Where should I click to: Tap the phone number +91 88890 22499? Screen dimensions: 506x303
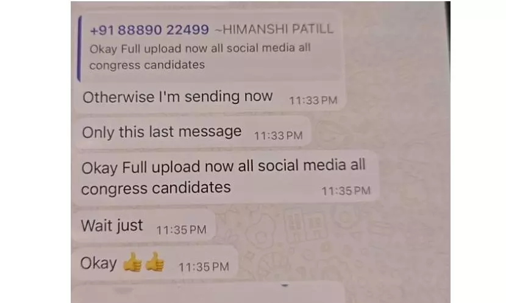(149, 30)
